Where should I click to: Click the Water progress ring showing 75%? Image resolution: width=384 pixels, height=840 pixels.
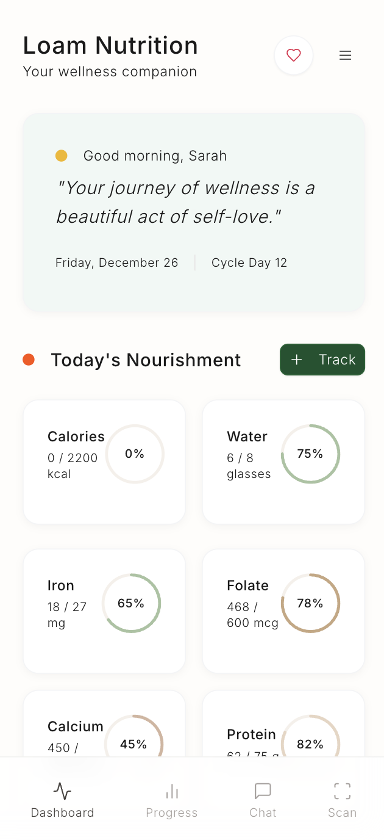pyautogui.click(x=310, y=454)
